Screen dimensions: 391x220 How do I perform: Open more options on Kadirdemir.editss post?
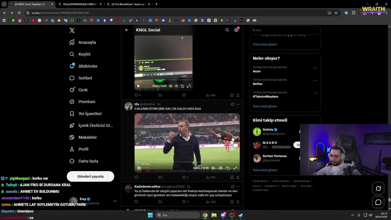pos(238,187)
